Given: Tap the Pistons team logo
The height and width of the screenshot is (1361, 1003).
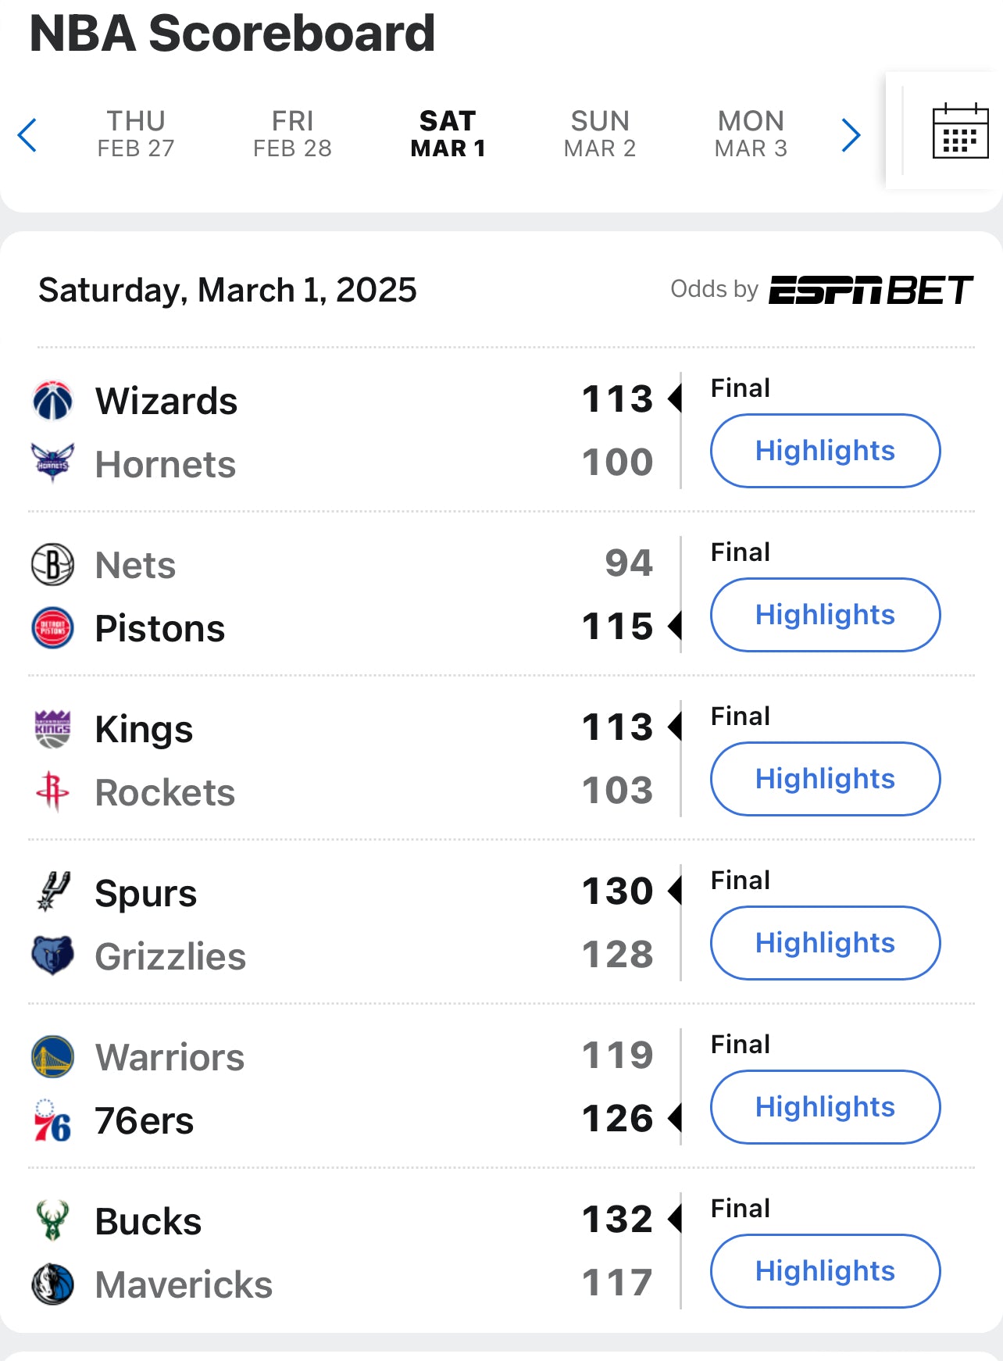Looking at the screenshot, I should point(52,628).
